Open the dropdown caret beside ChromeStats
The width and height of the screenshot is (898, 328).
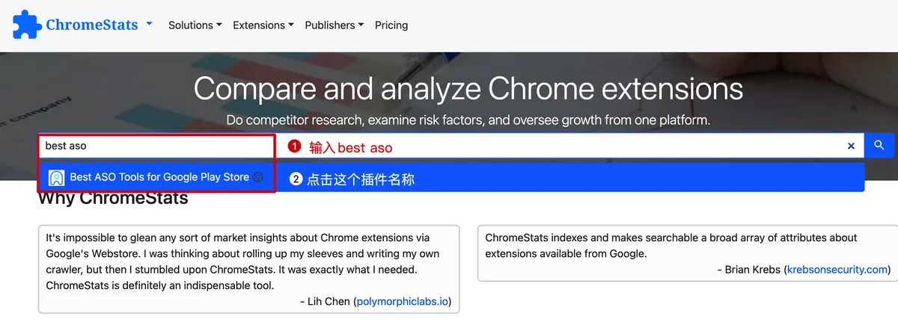149,24
